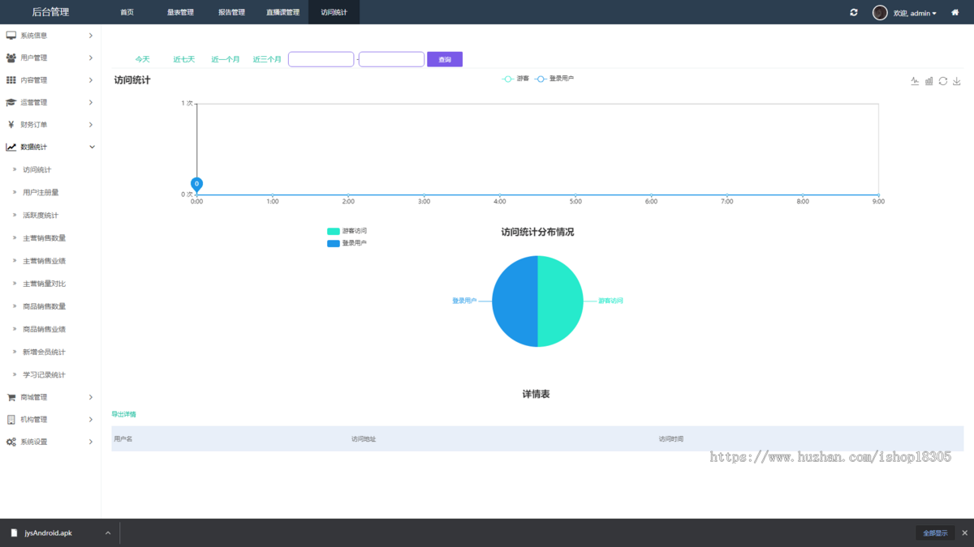Click the start date input field
974x547 pixels.
click(321, 59)
